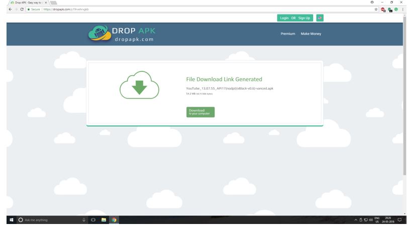The image size is (408, 228).
Task: Click the page vertical scrollbar
Action: point(404,96)
